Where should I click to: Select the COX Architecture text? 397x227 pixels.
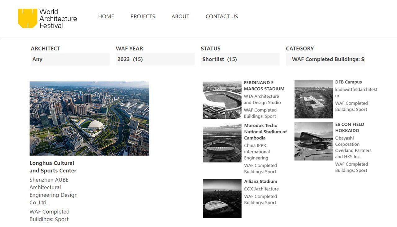point(261,189)
